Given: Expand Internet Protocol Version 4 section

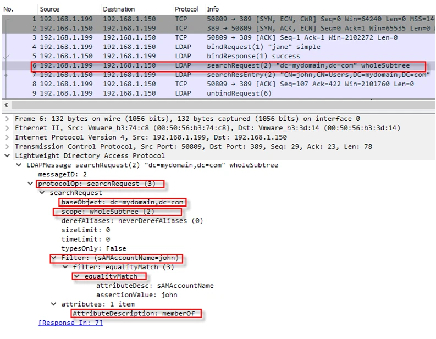Looking at the screenshot, I should coord(7,137).
